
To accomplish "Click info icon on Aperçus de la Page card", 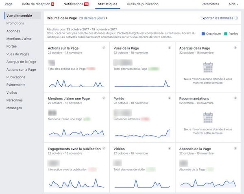I will (236, 47).
